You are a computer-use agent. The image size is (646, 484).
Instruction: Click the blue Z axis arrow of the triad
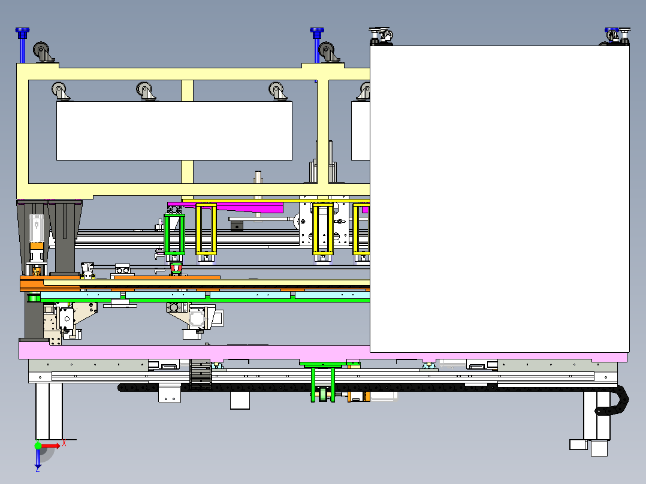(x=38, y=458)
